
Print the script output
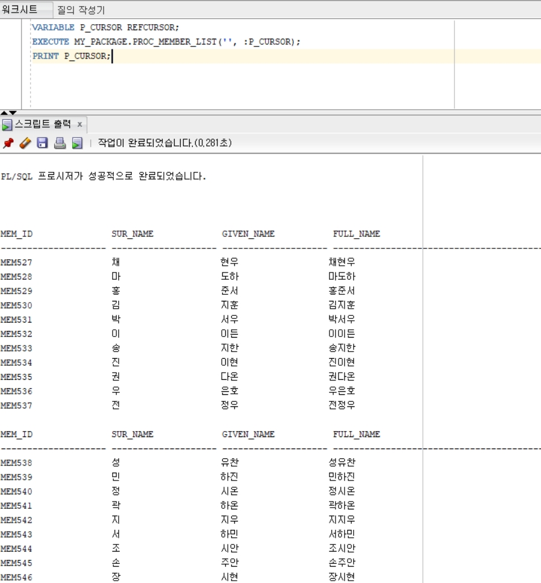point(60,143)
